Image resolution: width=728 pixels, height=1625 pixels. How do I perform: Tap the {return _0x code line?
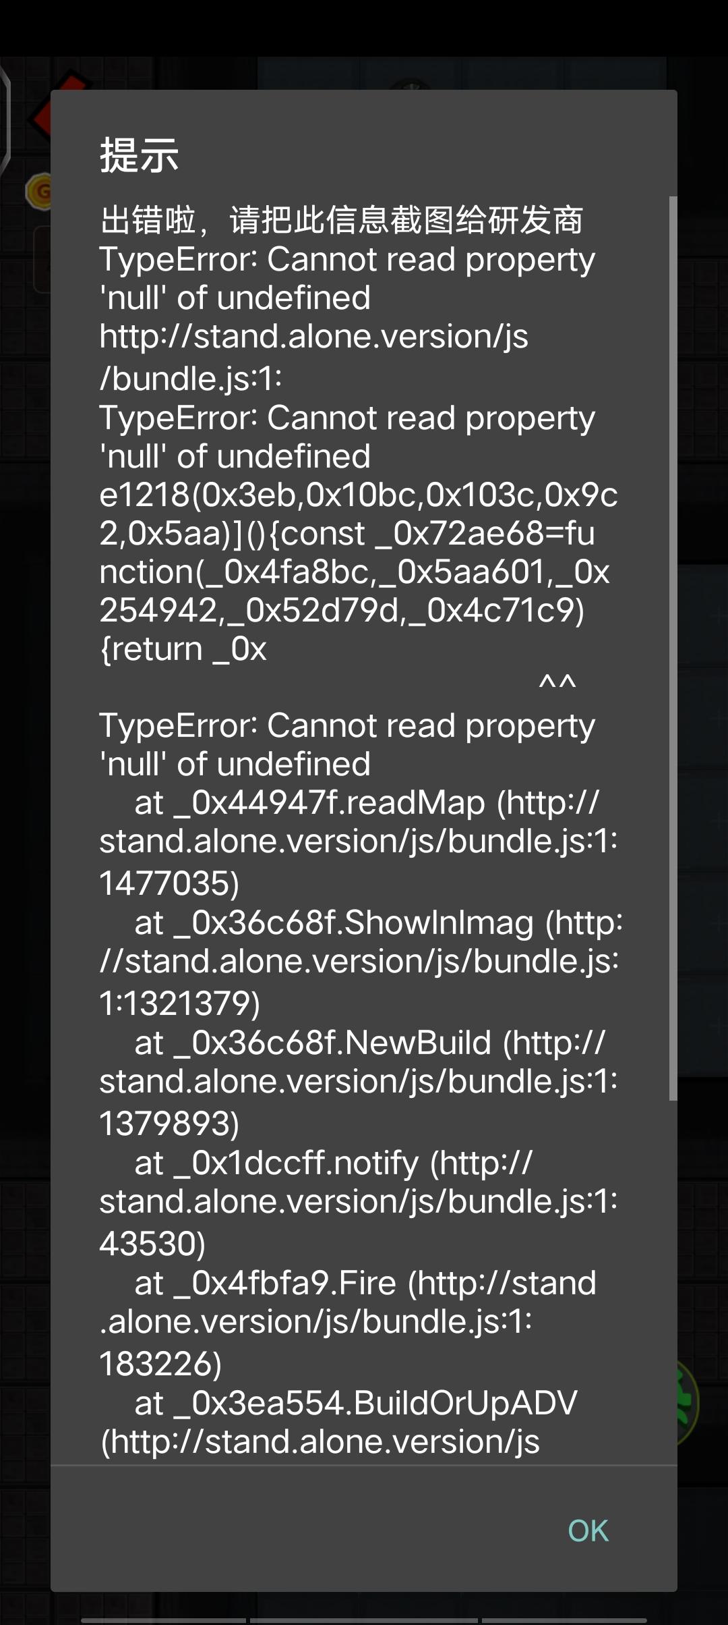click(x=183, y=649)
